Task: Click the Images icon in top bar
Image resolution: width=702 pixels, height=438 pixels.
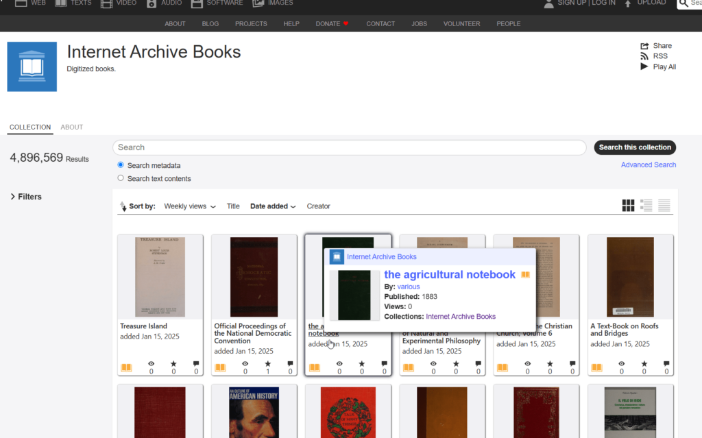Action: coord(258,3)
